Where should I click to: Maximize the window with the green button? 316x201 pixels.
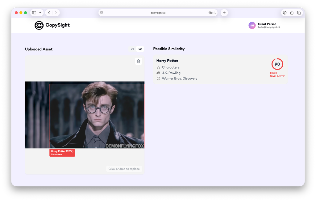[x=26, y=13]
